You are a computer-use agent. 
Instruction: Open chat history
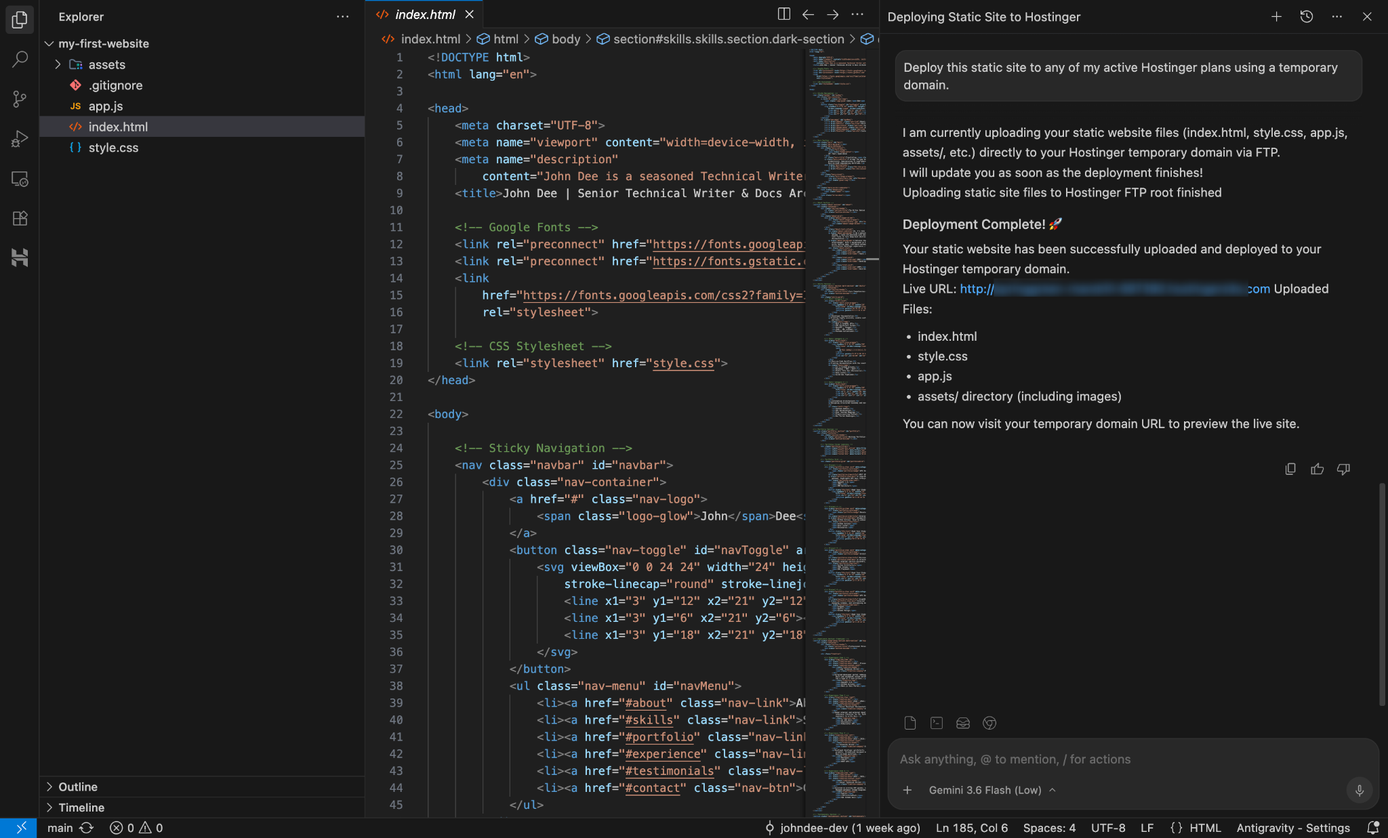coord(1307,17)
